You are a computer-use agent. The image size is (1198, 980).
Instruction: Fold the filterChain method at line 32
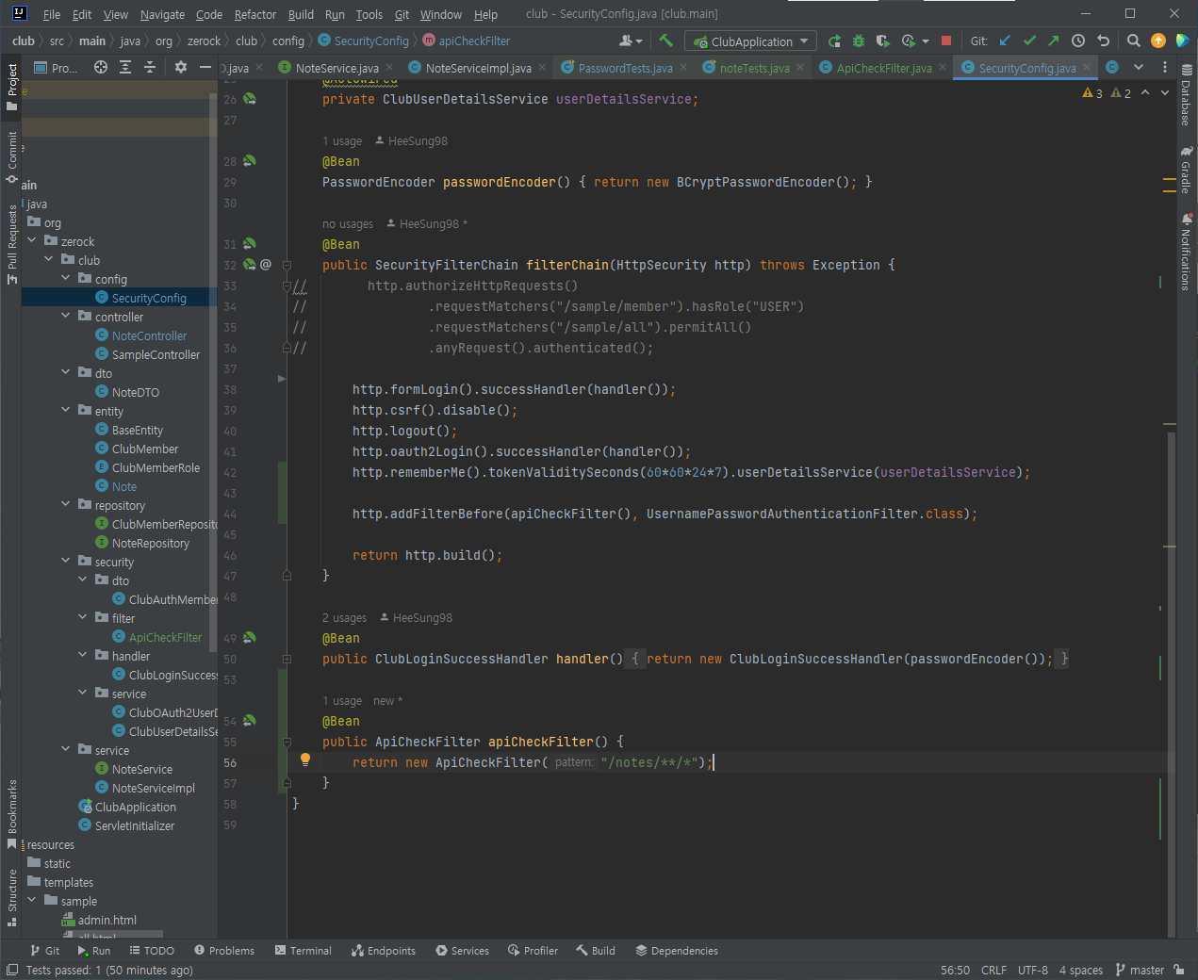pos(287,265)
